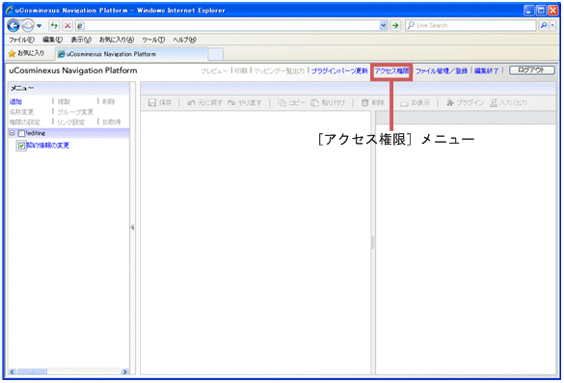This screenshot has height=383, width=564.
Task: Maximize the Internet Explorer window
Action: [541, 11]
